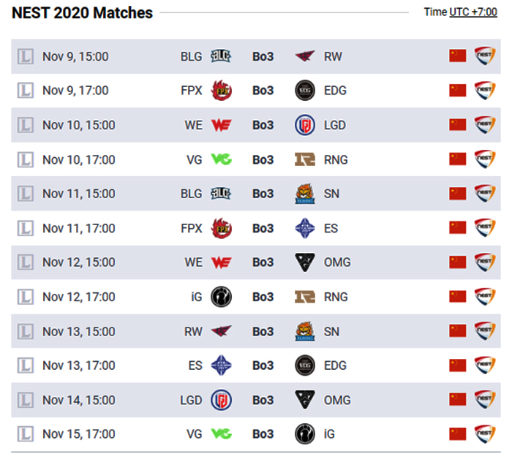This screenshot has height=459, width=512.
Task: Open the VG team link in Nov 15 match
Action: (x=195, y=434)
